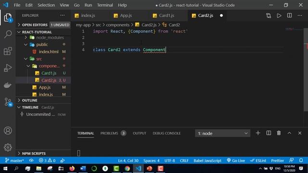
Task: Expand the Outline section
Action: [x=43, y=100]
